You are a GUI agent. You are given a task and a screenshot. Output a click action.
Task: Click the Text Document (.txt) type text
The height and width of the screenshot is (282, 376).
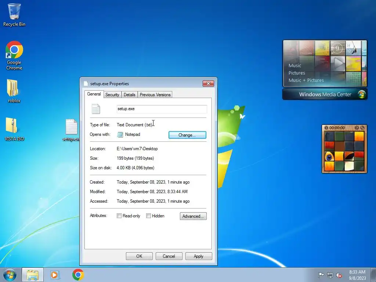[134, 125]
